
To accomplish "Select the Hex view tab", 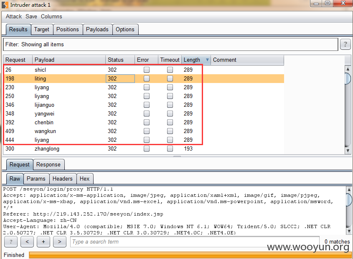I will tap(85, 179).
